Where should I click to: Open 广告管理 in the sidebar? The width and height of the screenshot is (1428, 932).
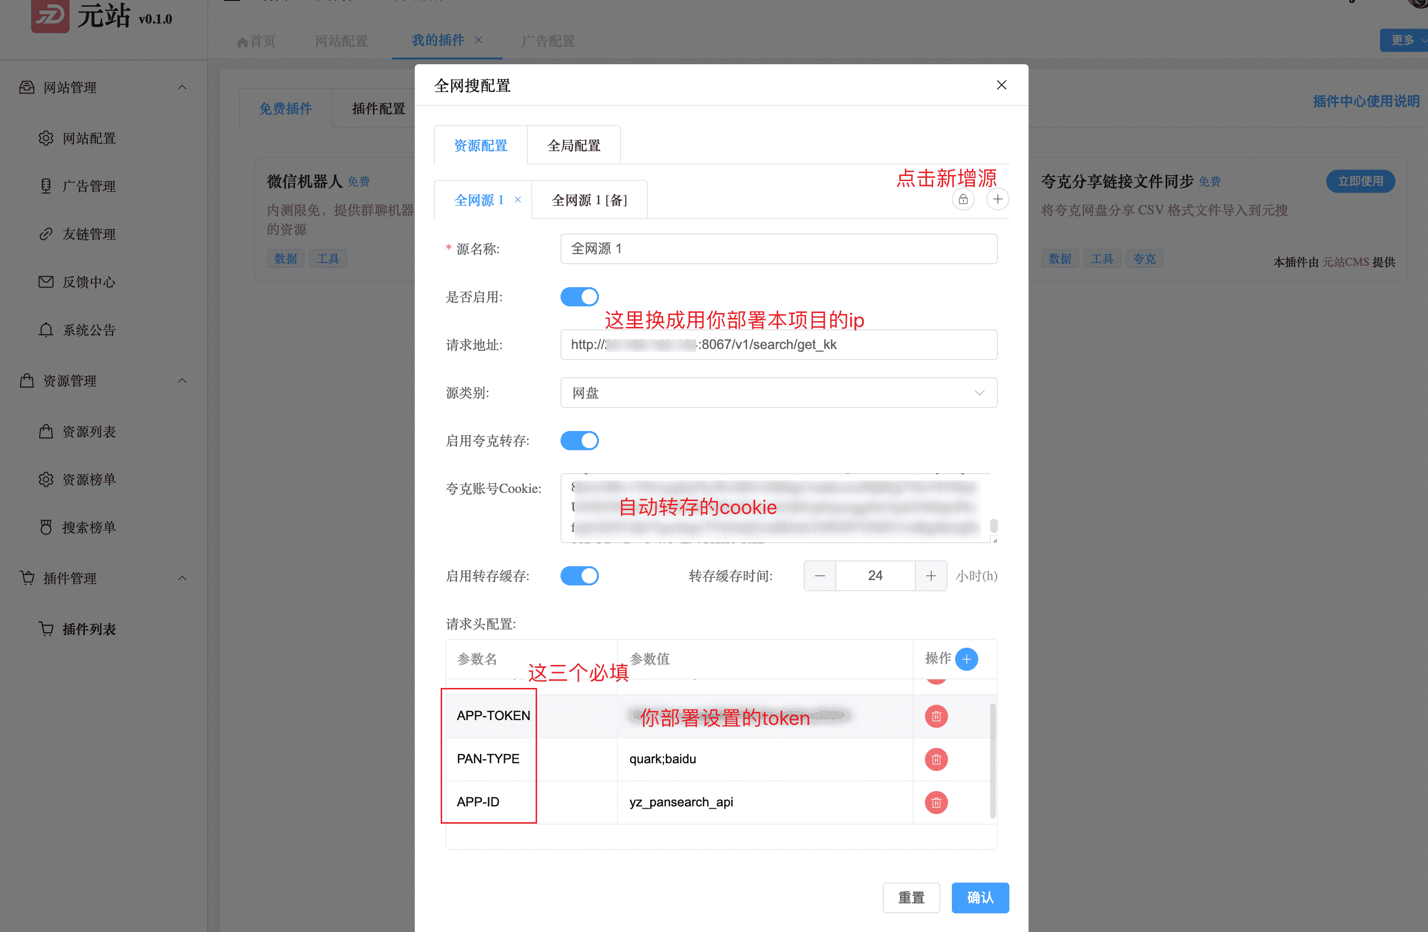(89, 186)
